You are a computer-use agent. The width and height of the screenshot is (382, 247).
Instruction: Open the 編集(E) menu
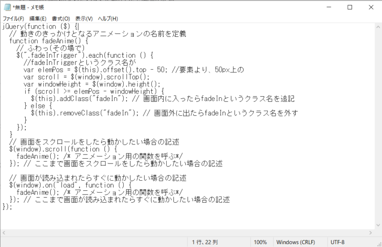tap(38, 19)
